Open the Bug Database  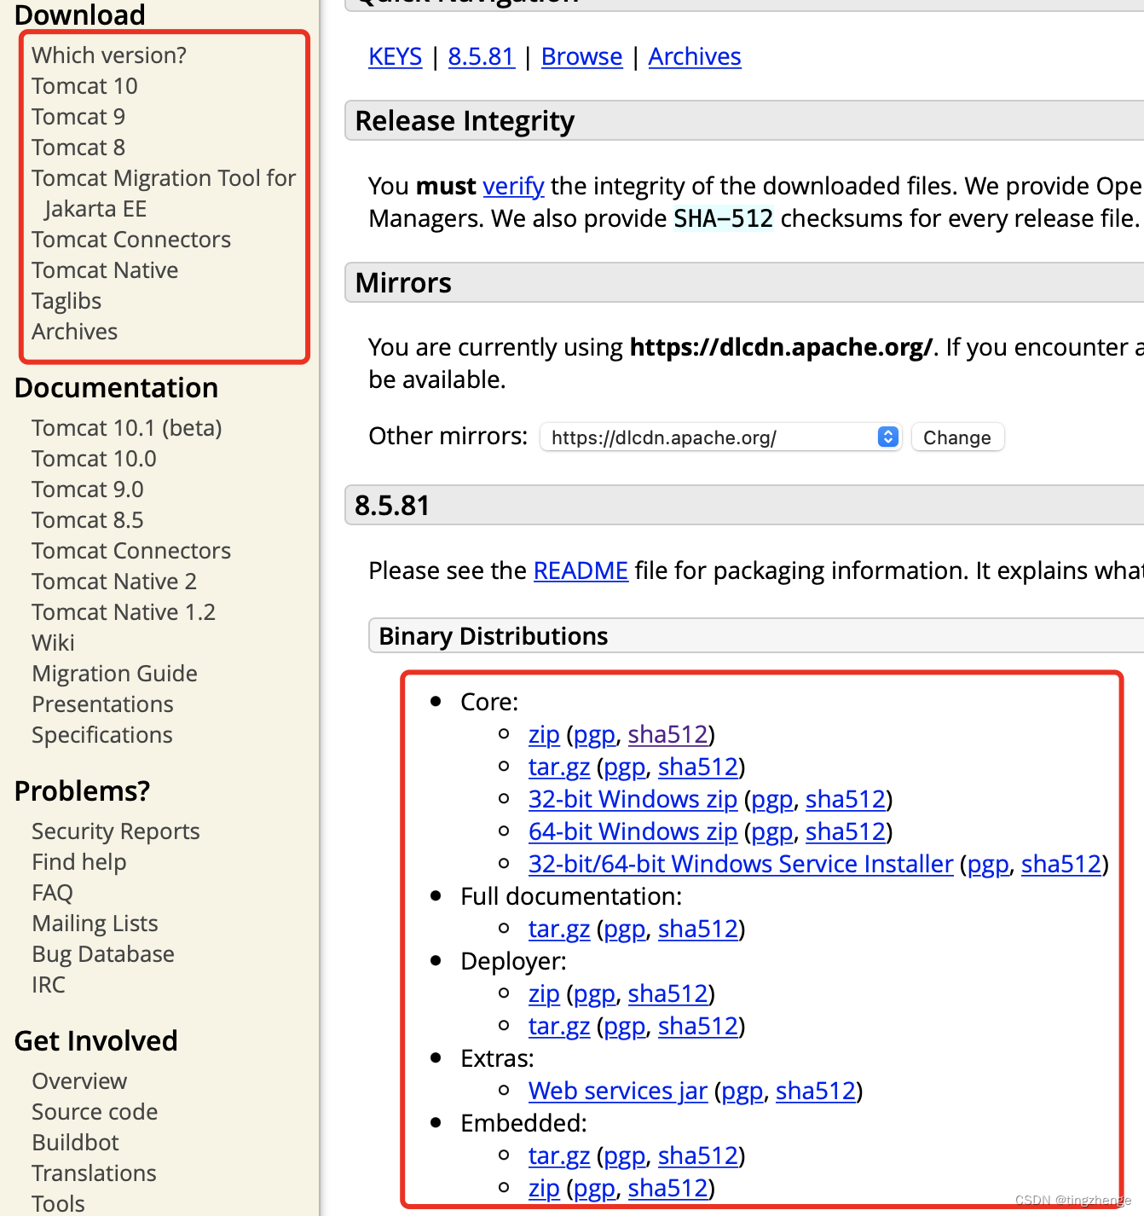103,954
